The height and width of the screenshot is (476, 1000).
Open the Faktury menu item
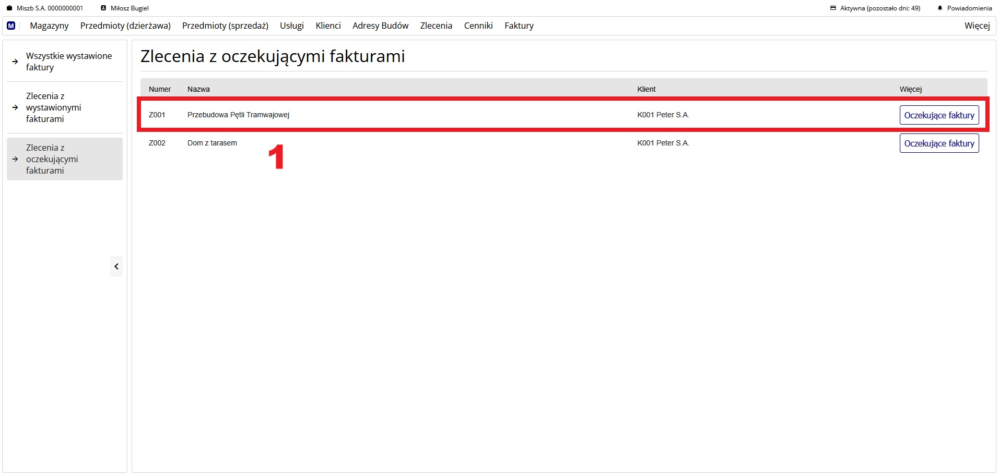519,26
